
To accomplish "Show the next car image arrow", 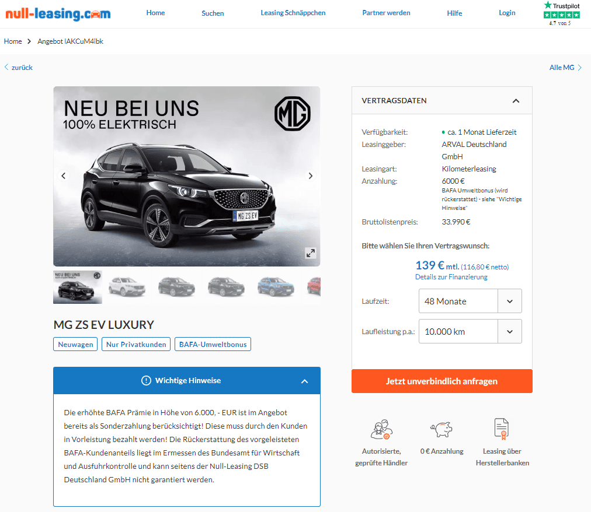I will click(x=310, y=176).
